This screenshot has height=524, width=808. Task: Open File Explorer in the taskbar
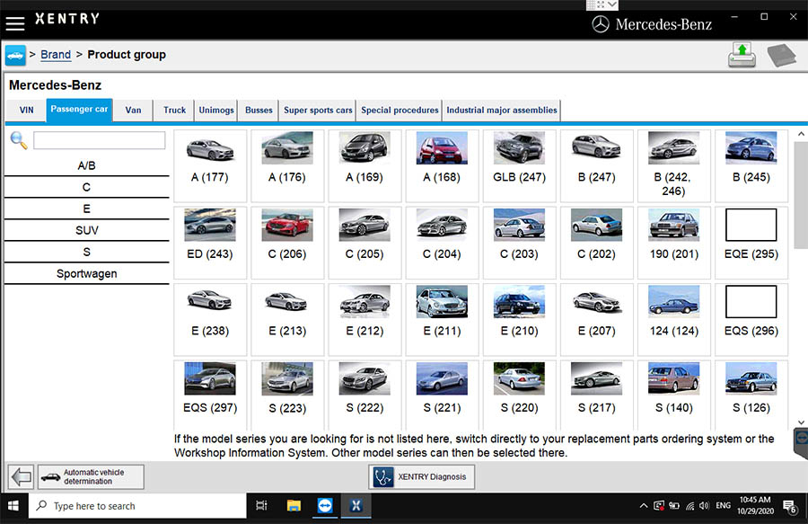(293, 506)
